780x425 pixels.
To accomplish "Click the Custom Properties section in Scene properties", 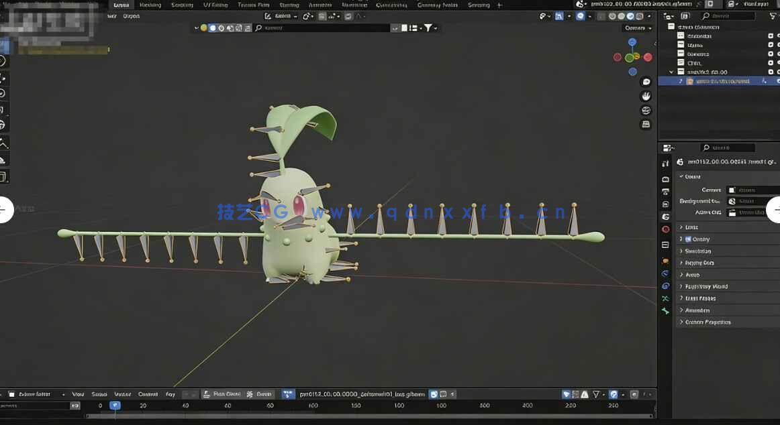I will tap(707, 322).
